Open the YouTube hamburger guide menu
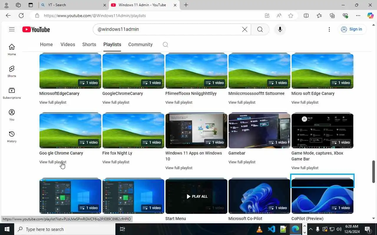377x235 pixels. [x=12, y=29]
